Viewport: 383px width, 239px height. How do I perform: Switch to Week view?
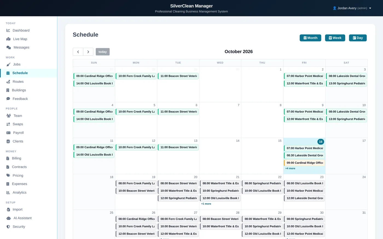coord(335,38)
